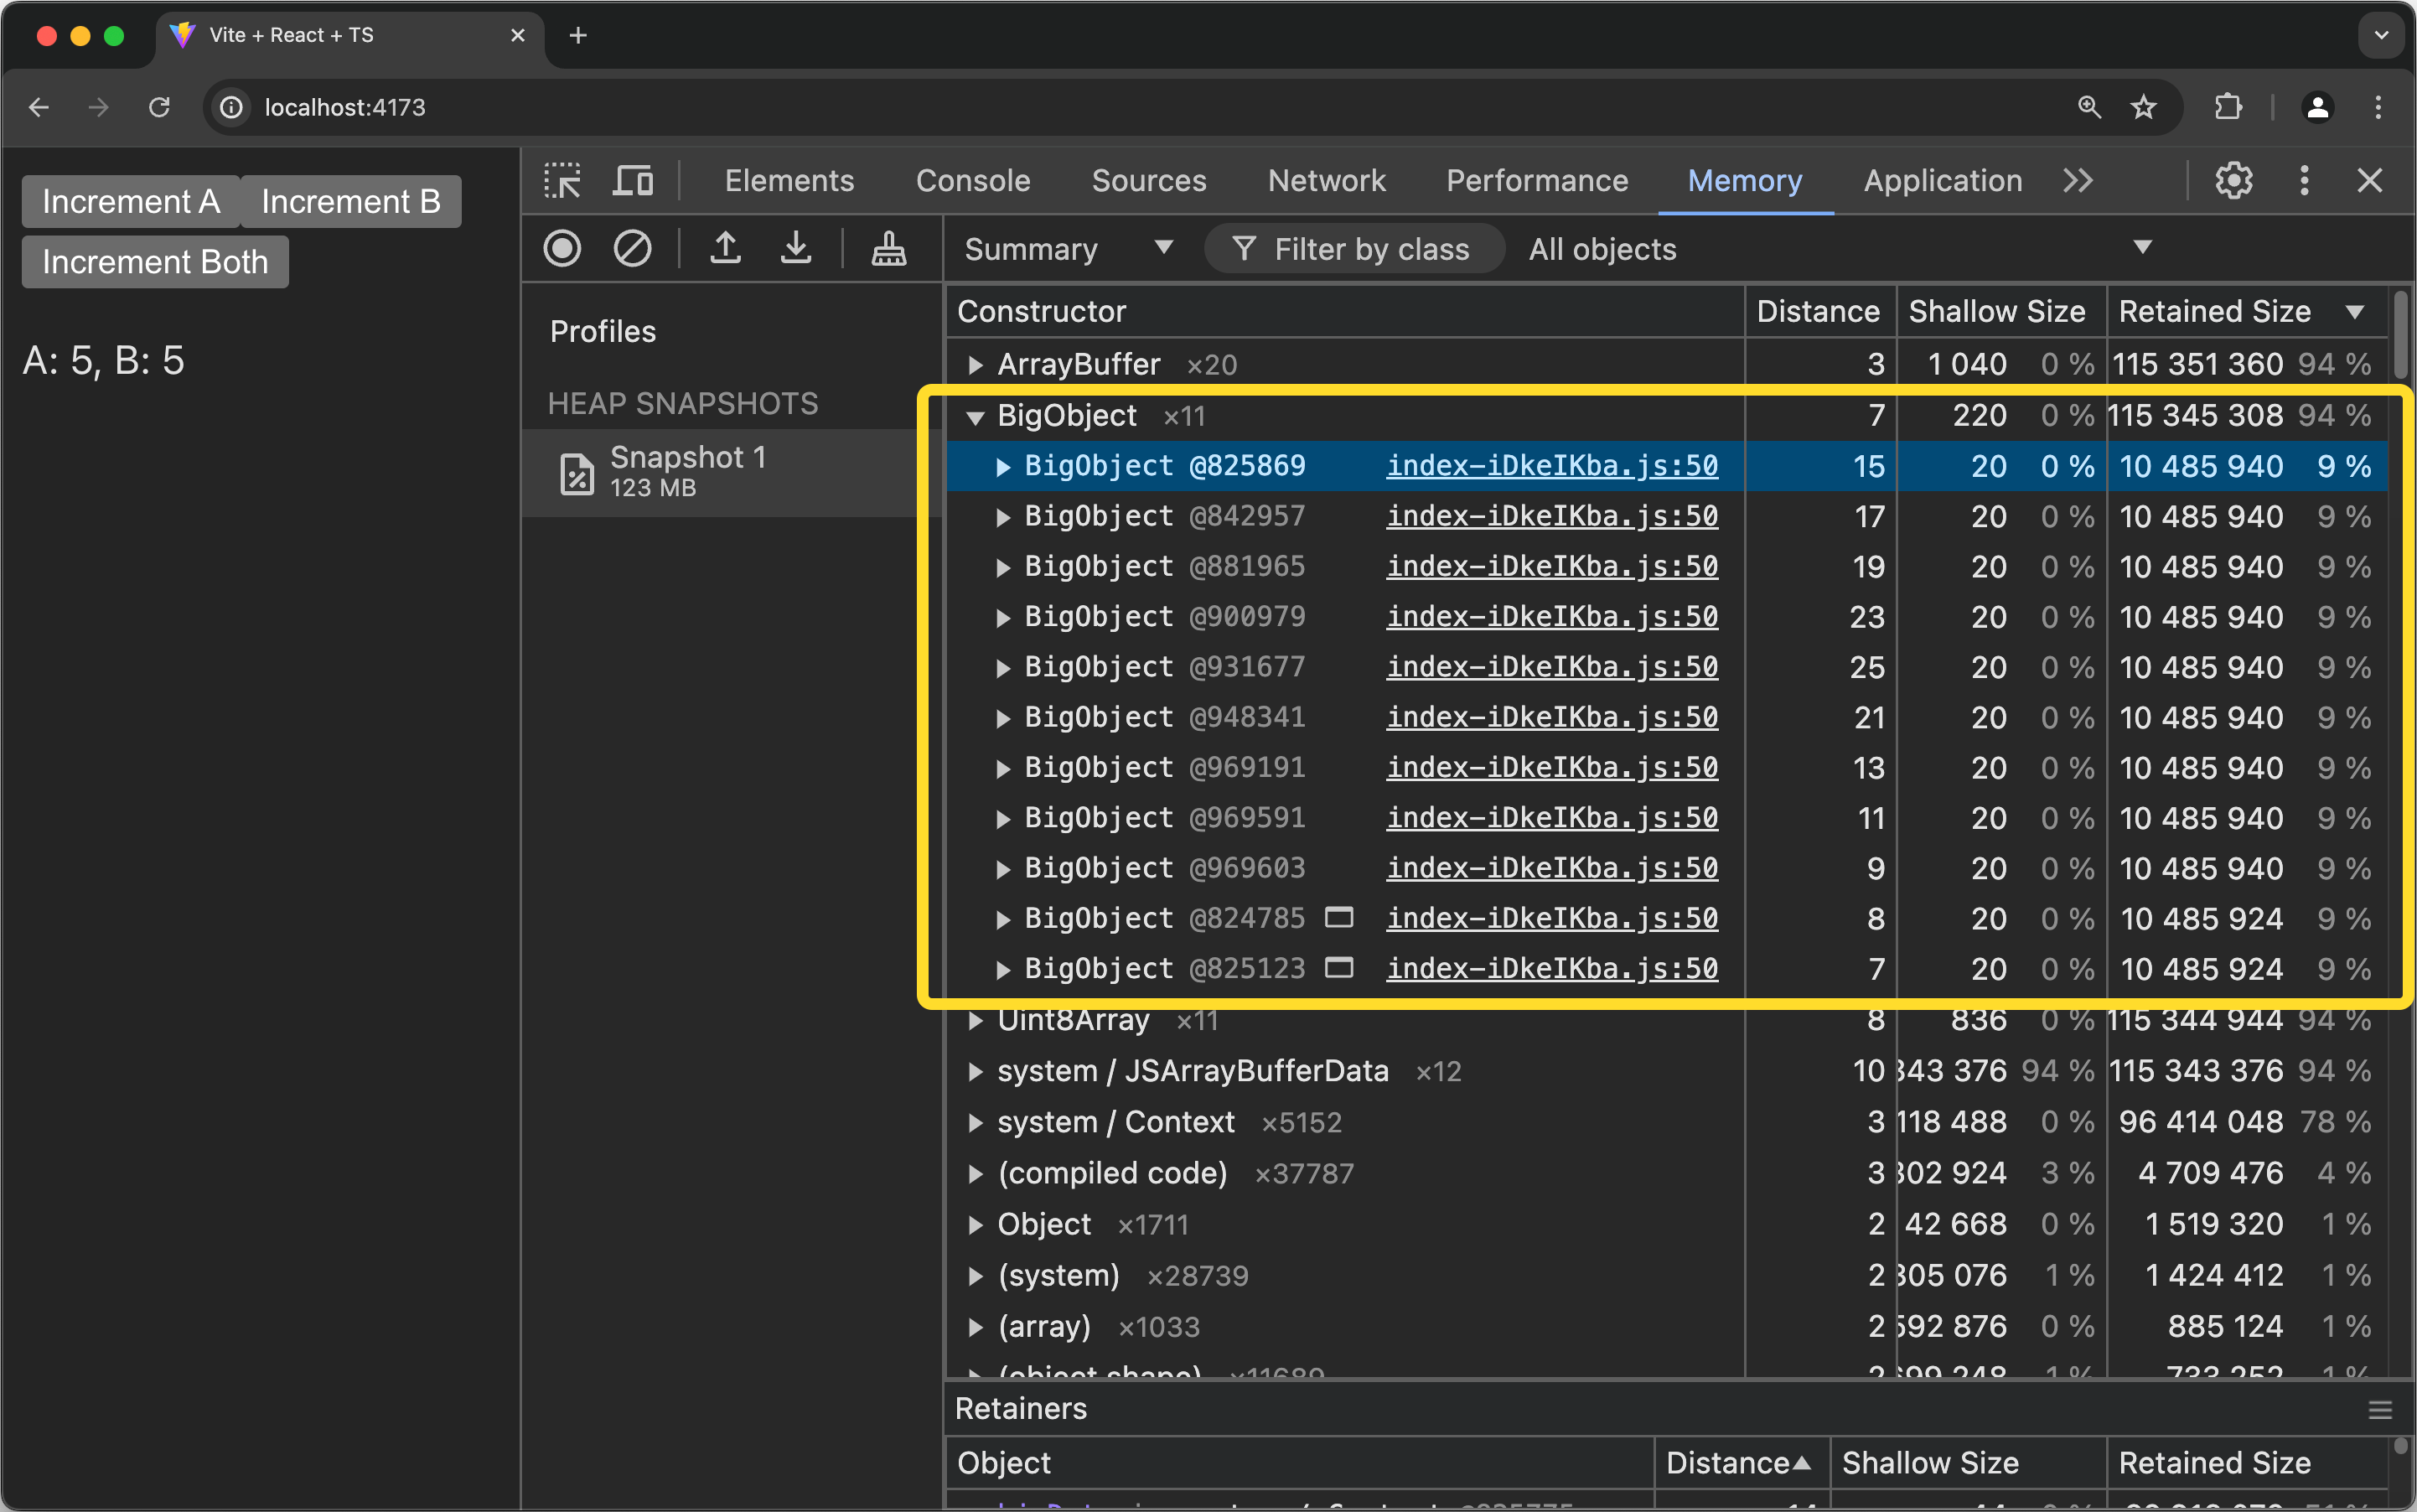Expand system / JSArrayBufferData row
Image resolution: width=2417 pixels, height=1512 pixels.
coord(975,1072)
